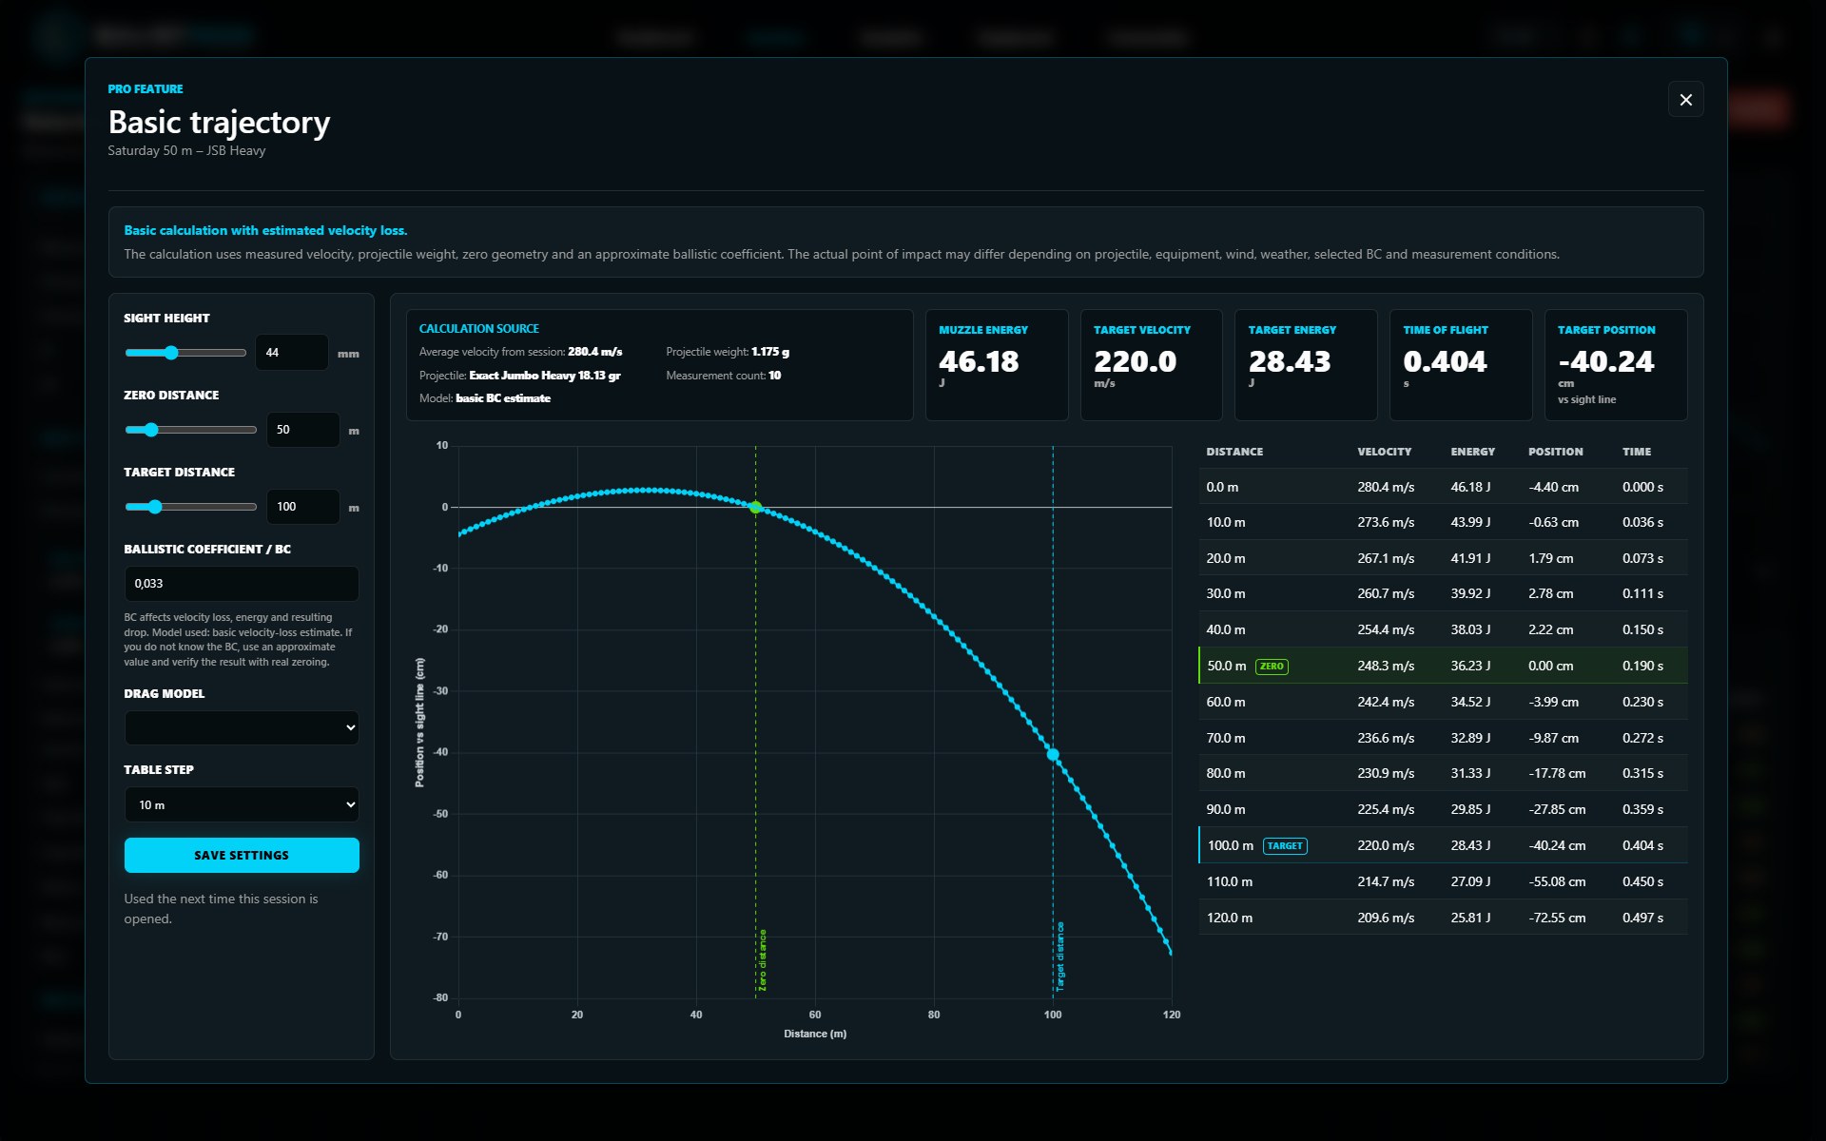1826x1141 pixels.
Task: Select the 120.0 m table row
Action: [1443, 918]
